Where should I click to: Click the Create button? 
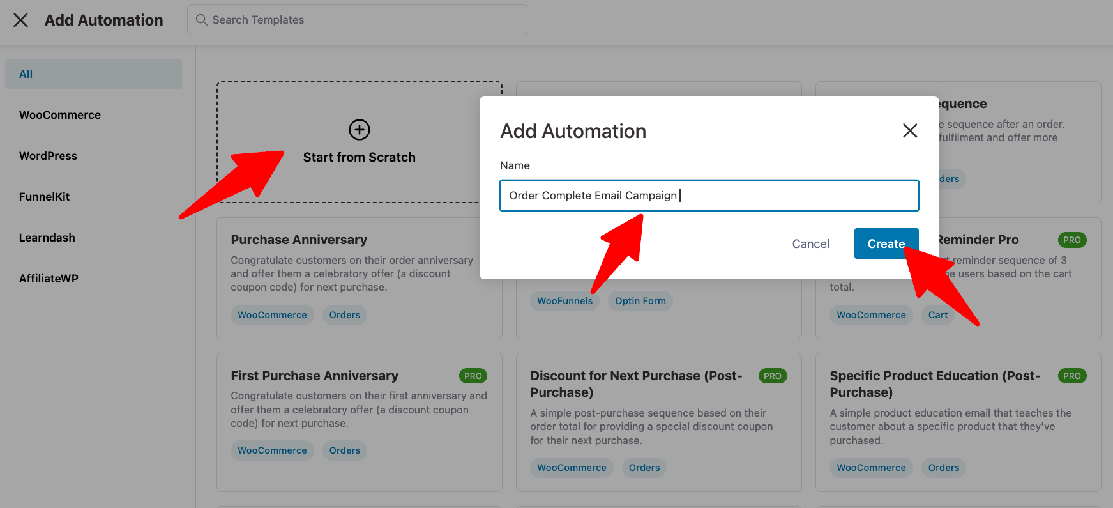886,243
